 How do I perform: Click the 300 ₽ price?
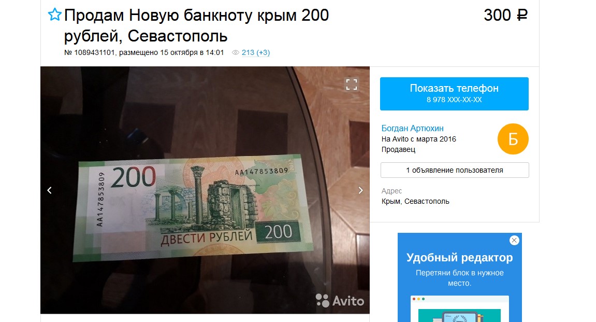[x=505, y=15]
